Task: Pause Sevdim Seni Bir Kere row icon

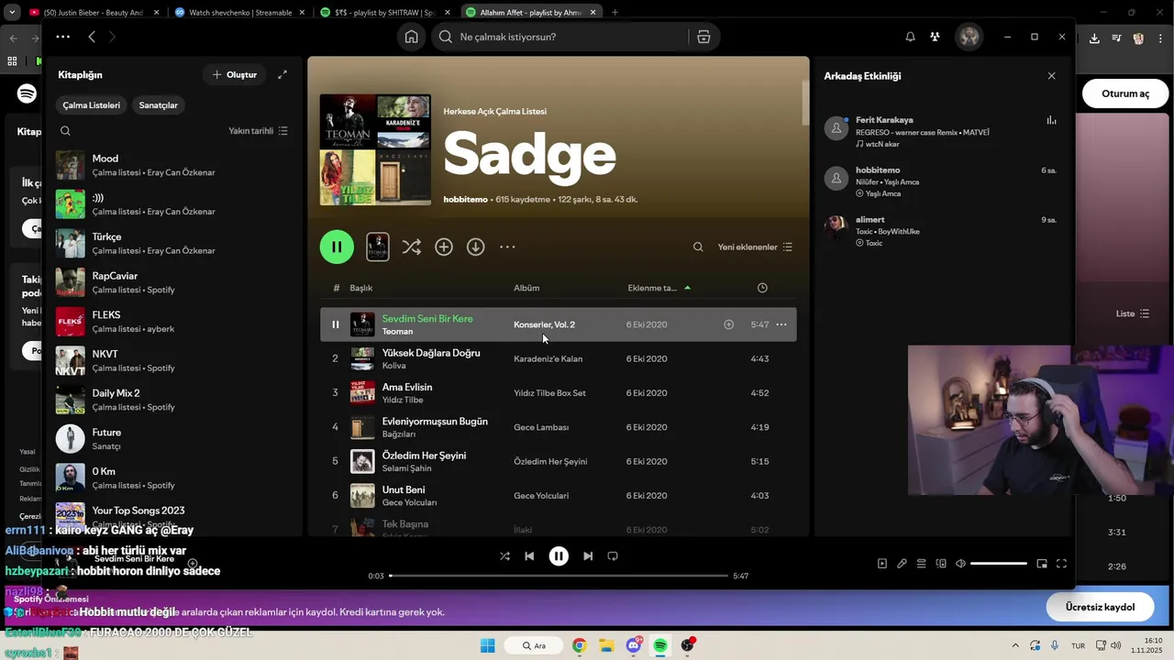Action: (x=335, y=324)
